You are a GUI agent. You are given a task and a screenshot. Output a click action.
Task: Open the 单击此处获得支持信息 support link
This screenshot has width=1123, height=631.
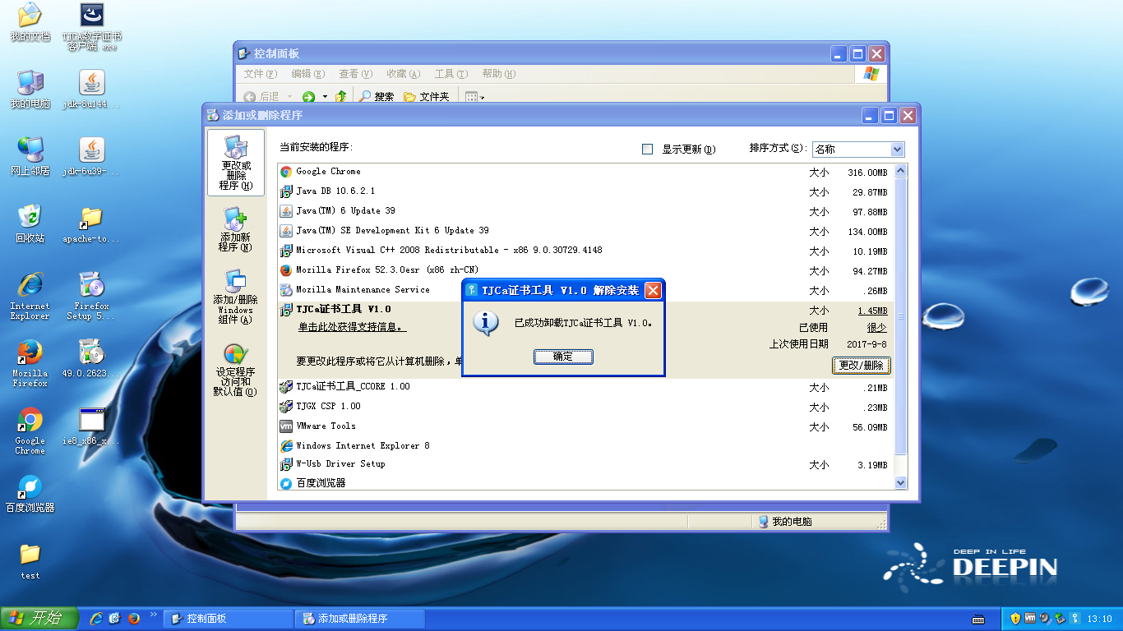pos(352,327)
